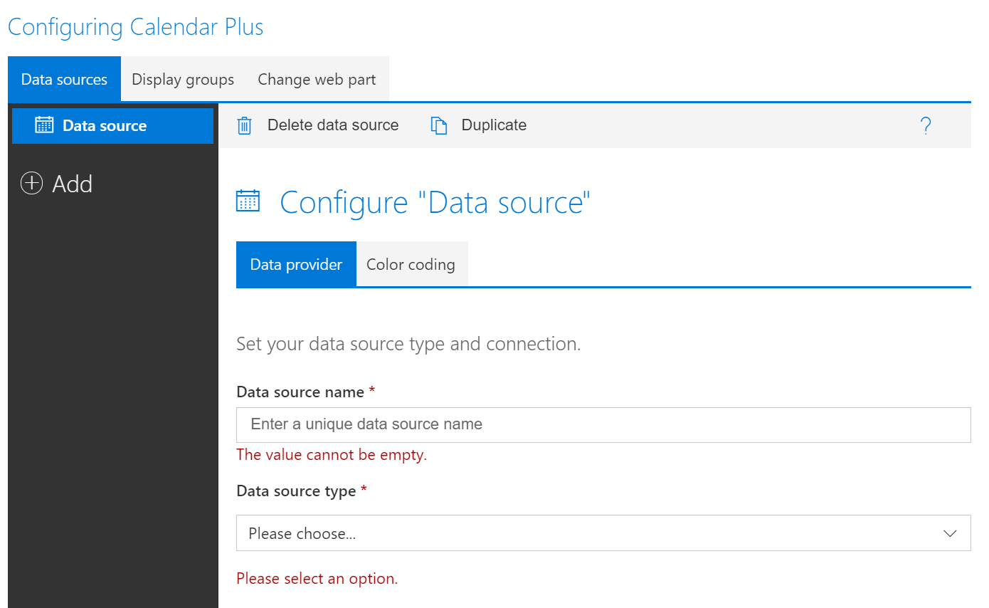This screenshot has width=989, height=608.
Task: Click the Duplicate copy-pages icon
Action: [439, 125]
